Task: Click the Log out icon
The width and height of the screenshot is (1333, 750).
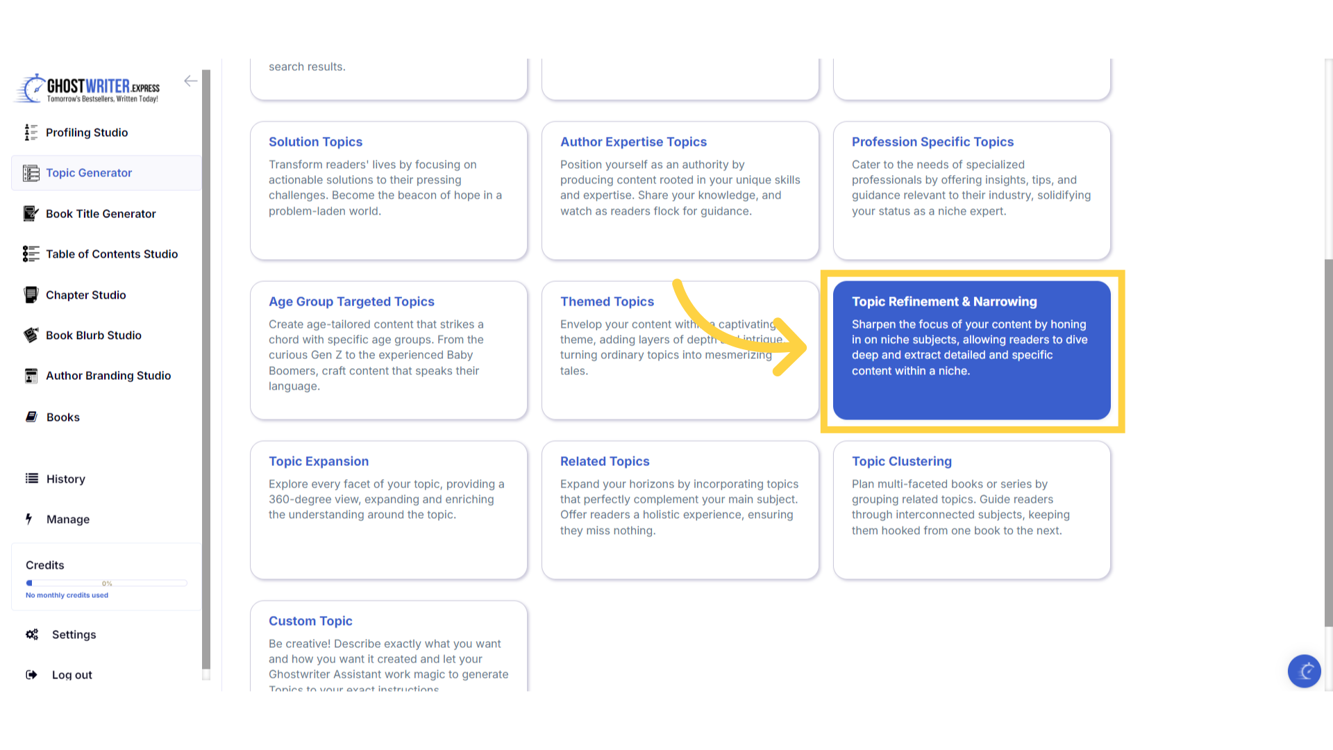Action: pyautogui.click(x=31, y=675)
